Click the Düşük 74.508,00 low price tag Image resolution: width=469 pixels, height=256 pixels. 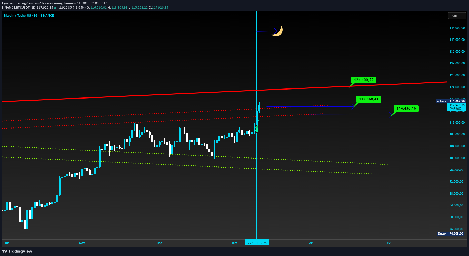pyautogui.click(x=451, y=234)
